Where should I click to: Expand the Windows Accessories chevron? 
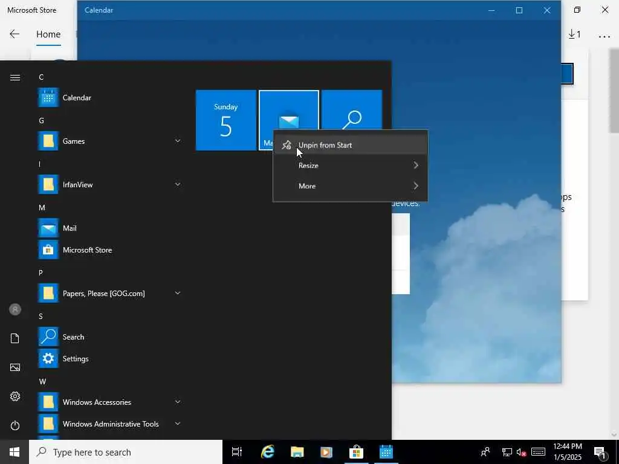point(178,402)
